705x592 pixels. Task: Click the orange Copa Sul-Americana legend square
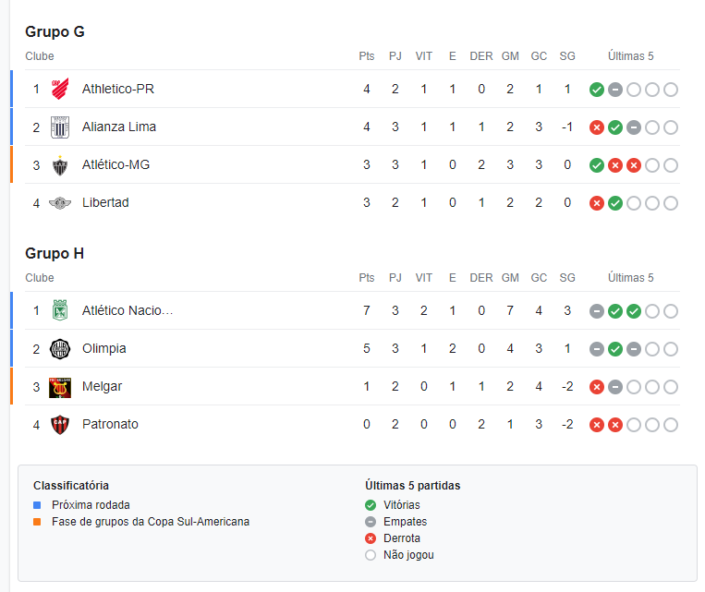coord(37,522)
